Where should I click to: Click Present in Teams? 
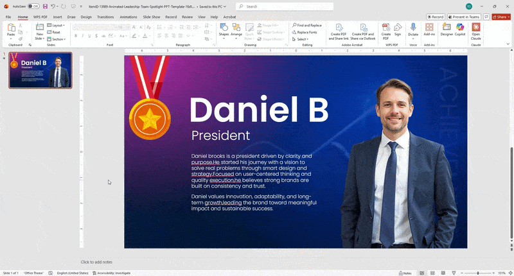click(x=464, y=17)
